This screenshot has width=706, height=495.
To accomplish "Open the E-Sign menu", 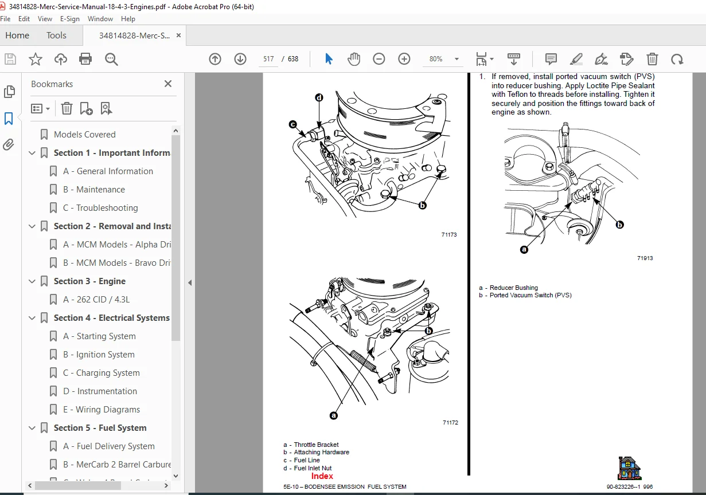I will click(70, 19).
